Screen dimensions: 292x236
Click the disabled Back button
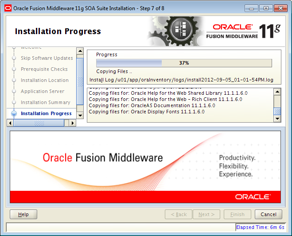pos(179,214)
